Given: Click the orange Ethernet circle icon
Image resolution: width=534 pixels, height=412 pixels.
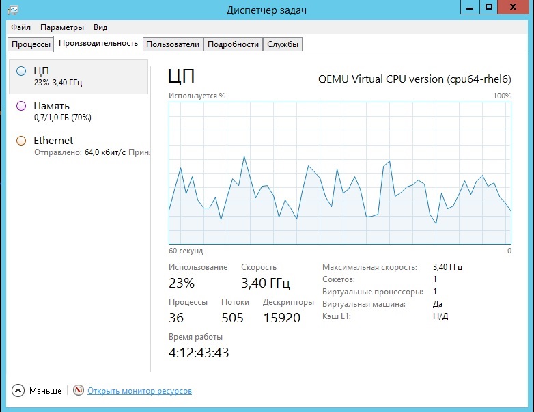Looking at the screenshot, I should click(21, 141).
